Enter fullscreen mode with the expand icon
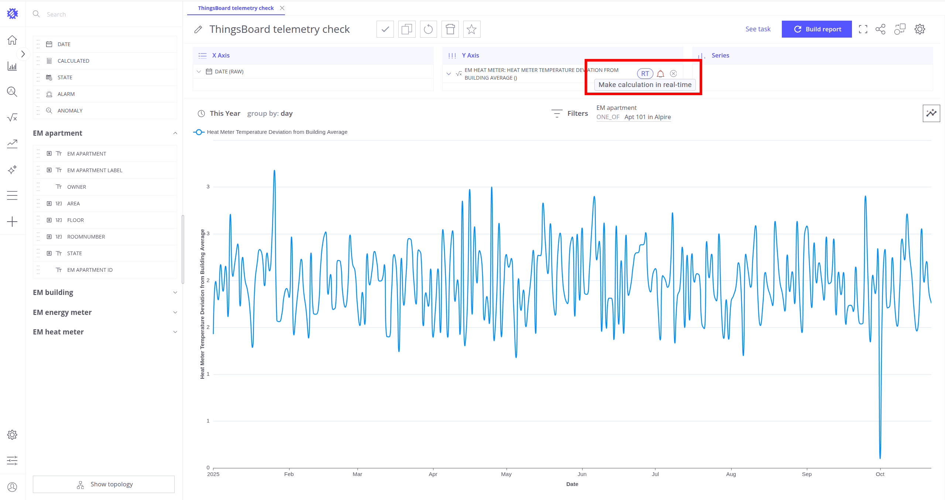This screenshot has width=945, height=500. point(863,29)
